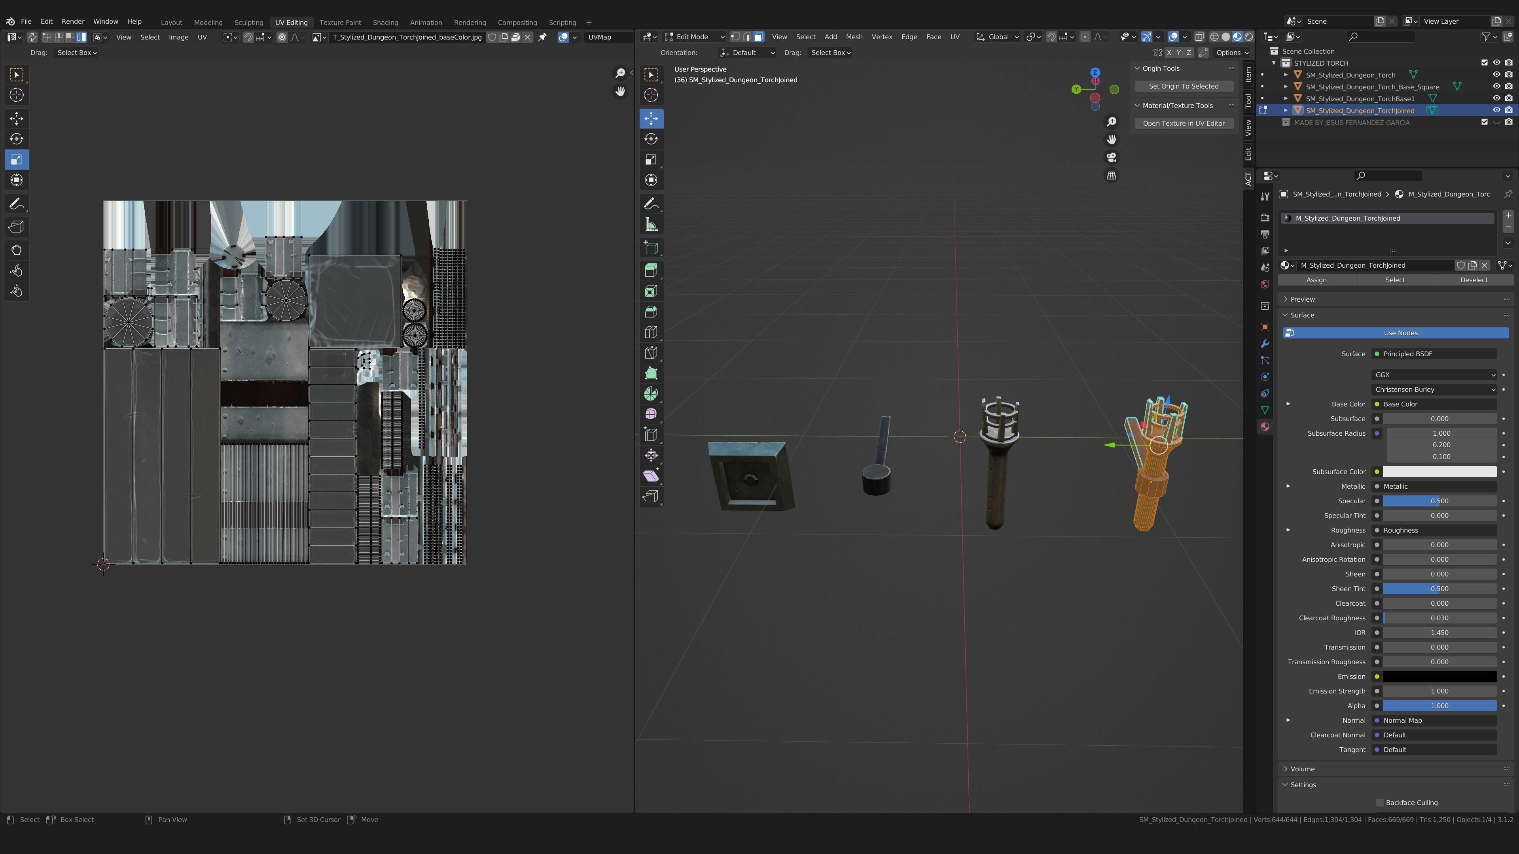Select the Rotate tool in the UV editor toolbar
Screen dimensions: 1519x854
coord(17,139)
